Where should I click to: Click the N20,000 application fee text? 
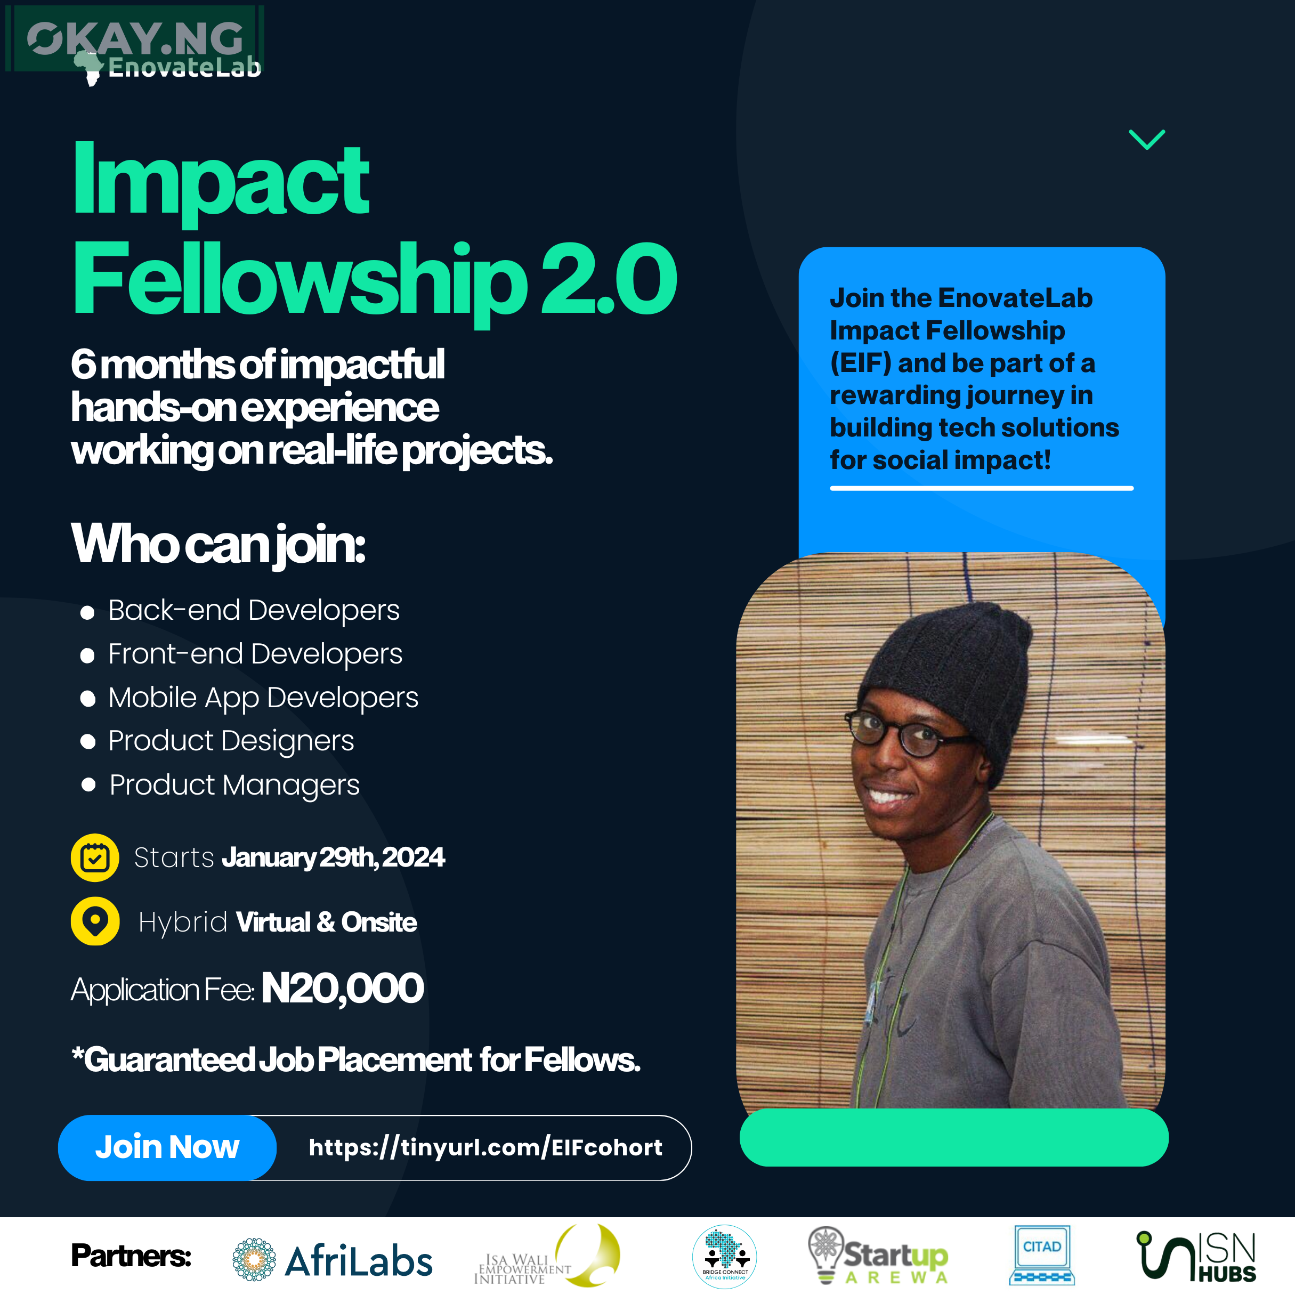[342, 988]
